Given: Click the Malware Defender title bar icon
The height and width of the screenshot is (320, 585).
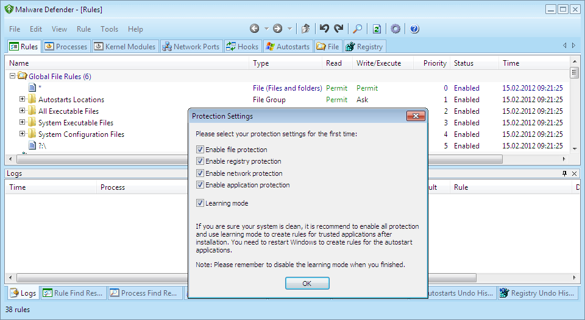Looking at the screenshot, I should (x=9, y=9).
